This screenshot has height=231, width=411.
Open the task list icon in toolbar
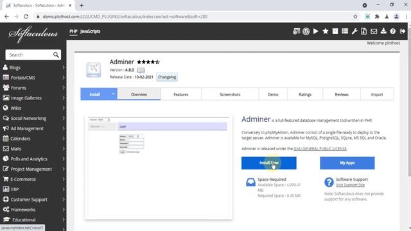point(345,31)
